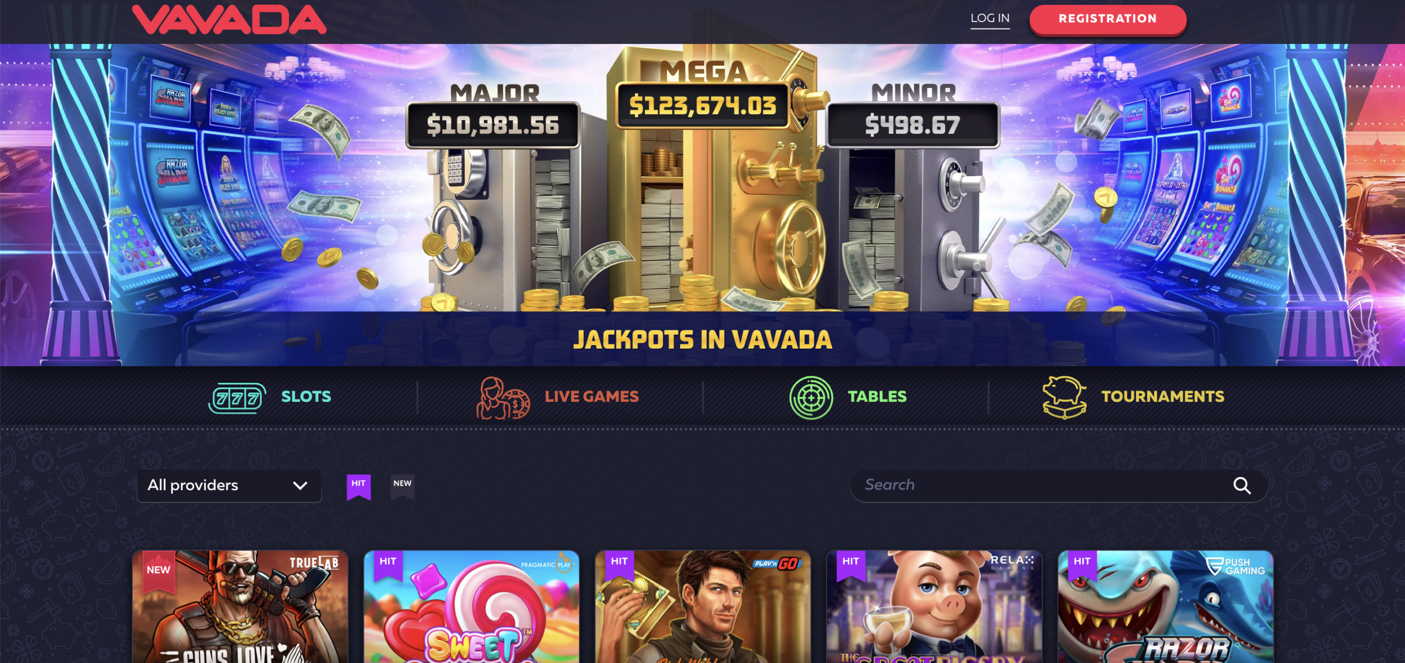
Task: Select the roulette tables icon
Action: click(x=811, y=398)
